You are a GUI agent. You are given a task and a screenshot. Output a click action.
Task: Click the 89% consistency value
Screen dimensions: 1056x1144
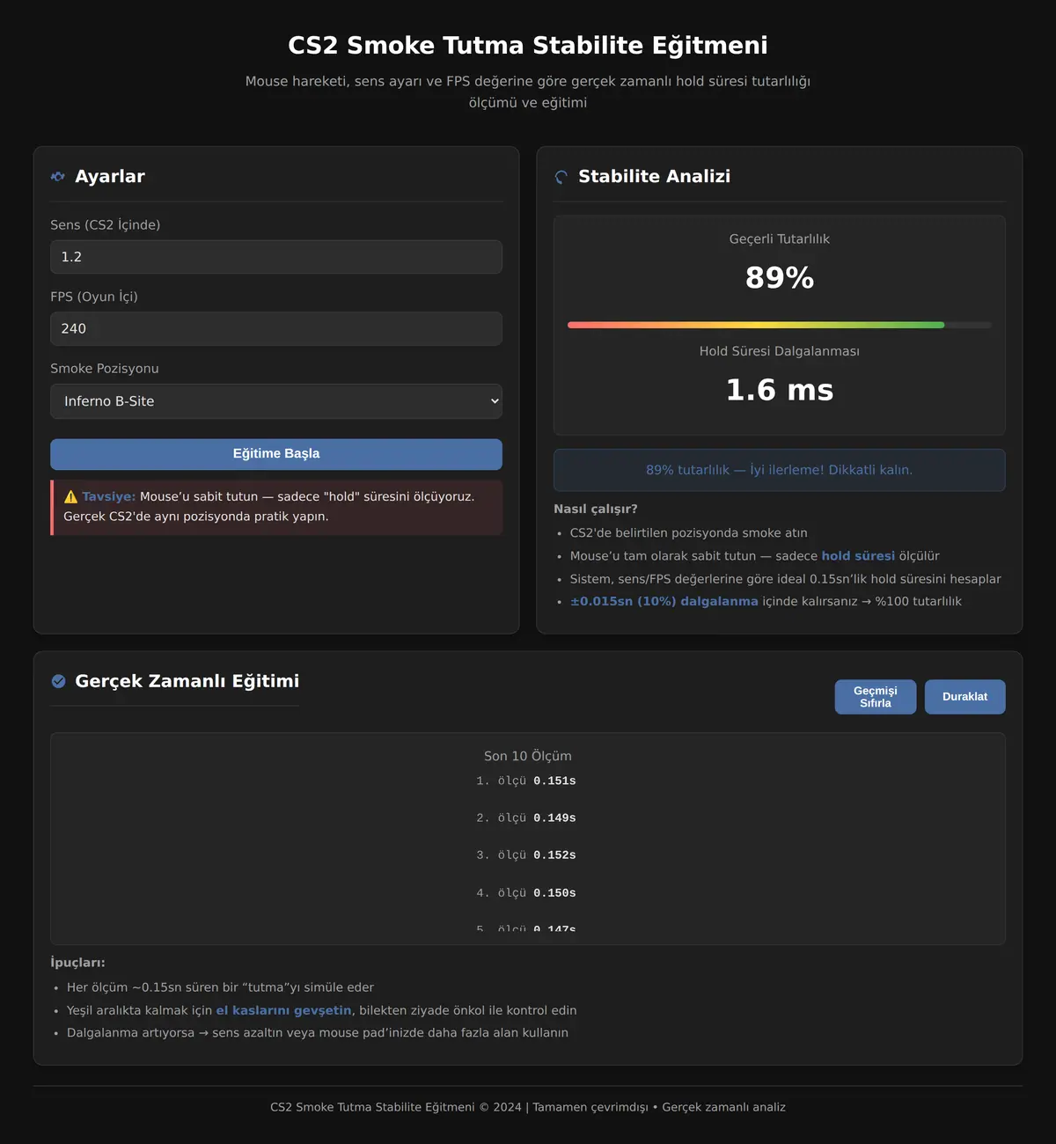tap(780, 278)
